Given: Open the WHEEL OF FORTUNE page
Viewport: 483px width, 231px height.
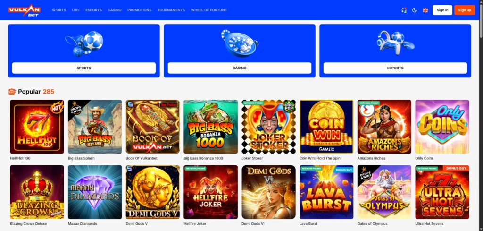Looking at the screenshot, I should 209,10.
